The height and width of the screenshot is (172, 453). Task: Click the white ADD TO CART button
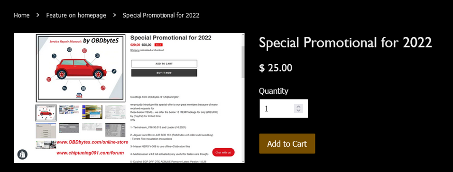pos(164,63)
